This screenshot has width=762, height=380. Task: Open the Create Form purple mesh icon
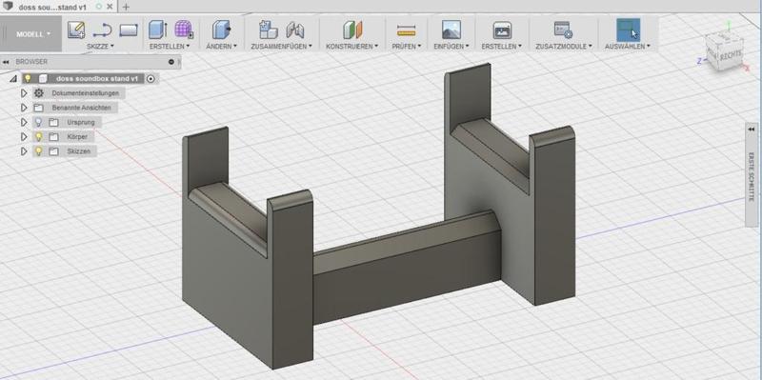pyautogui.click(x=184, y=30)
